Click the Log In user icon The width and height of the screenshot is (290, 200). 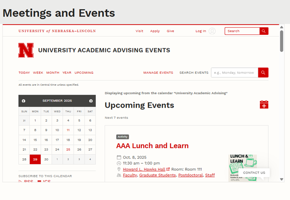pyautogui.click(x=212, y=31)
